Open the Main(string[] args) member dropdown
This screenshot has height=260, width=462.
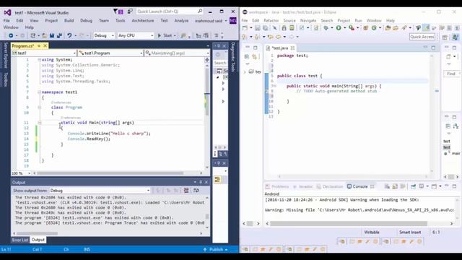(178, 53)
